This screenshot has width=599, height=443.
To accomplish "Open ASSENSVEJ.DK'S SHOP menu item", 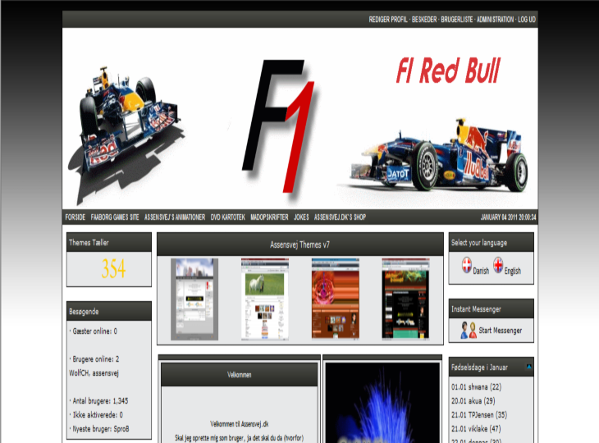I will click(340, 217).
